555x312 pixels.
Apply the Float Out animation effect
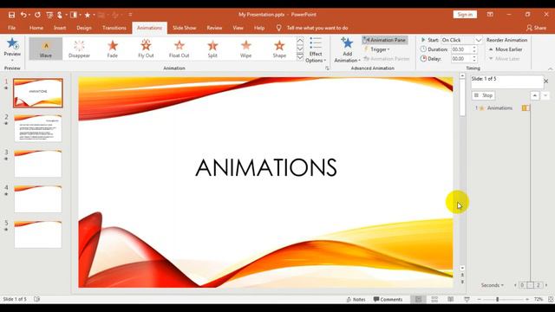pyautogui.click(x=180, y=49)
